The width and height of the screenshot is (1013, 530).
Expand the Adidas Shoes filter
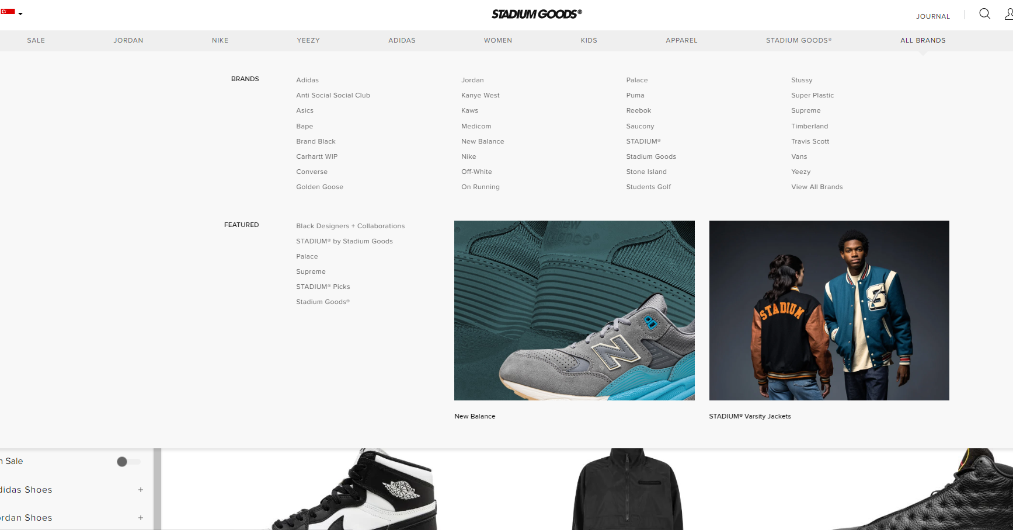141,490
